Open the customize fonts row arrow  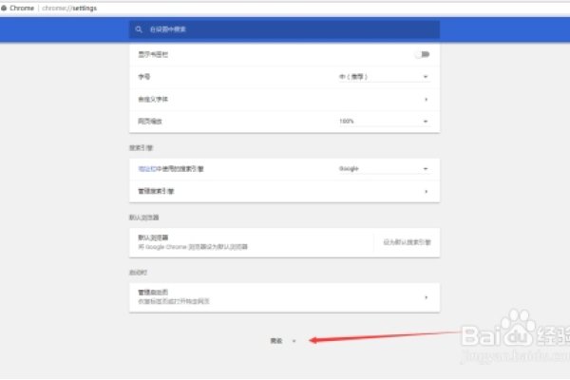click(426, 99)
